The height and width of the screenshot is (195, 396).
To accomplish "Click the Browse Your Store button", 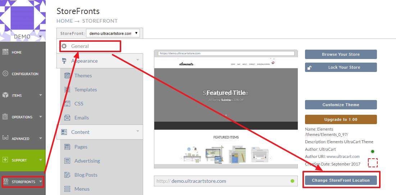I will pos(341,54).
